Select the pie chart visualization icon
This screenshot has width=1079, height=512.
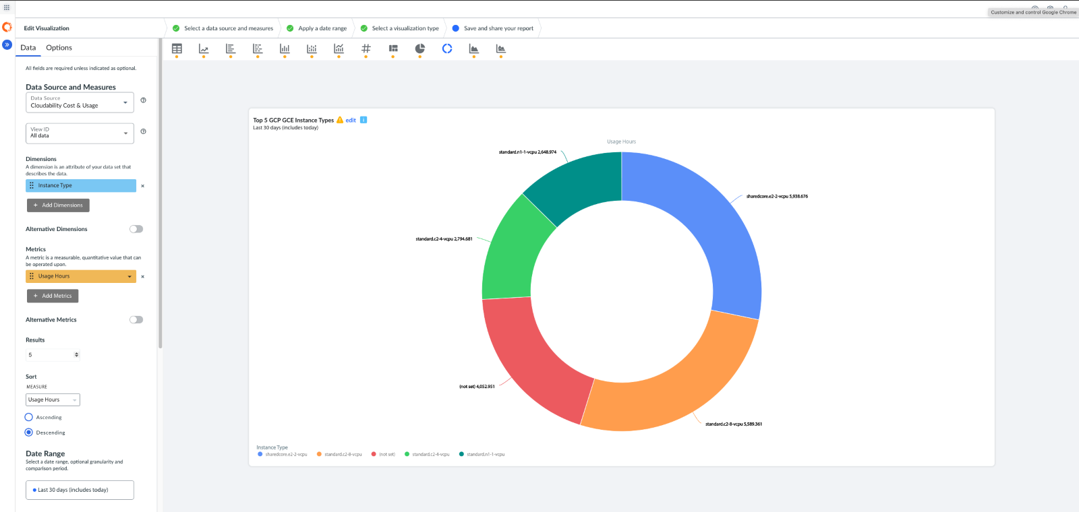point(419,49)
